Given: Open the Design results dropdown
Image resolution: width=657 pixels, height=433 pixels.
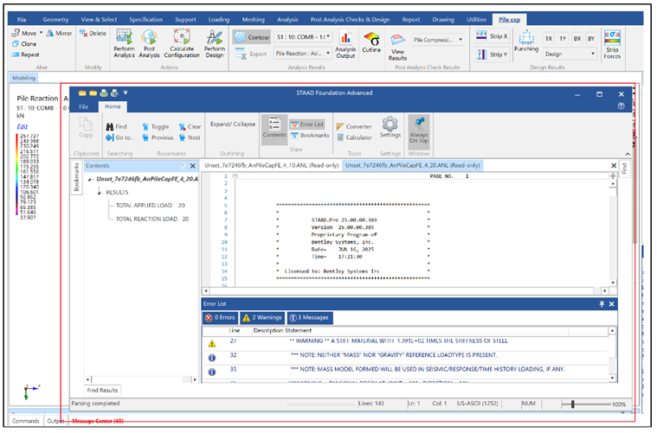Looking at the screenshot, I should point(570,54).
